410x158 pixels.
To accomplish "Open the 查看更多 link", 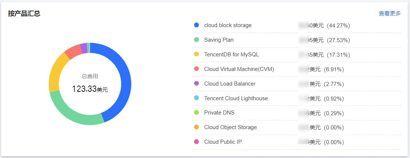I will tap(389, 14).
